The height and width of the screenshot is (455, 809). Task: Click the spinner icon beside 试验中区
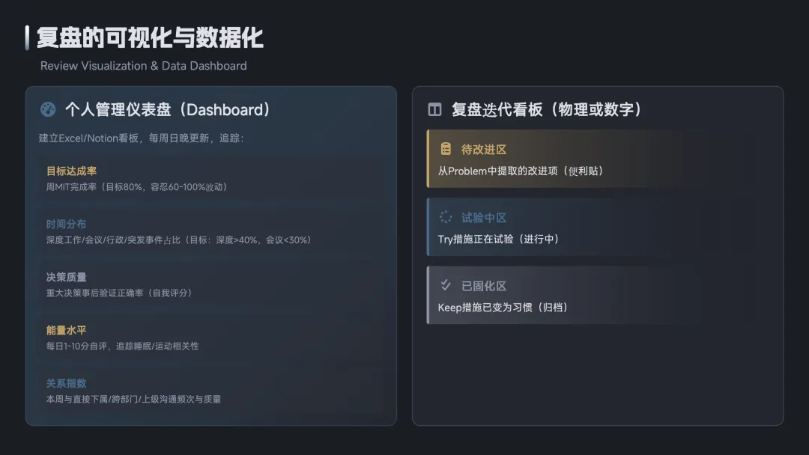click(x=446, y=217)
